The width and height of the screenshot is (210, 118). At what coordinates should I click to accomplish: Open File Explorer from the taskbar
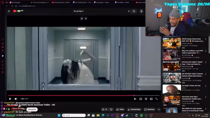98,115
